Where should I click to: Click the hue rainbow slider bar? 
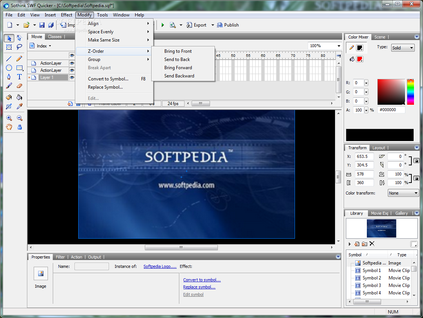[x=410, y=92]
